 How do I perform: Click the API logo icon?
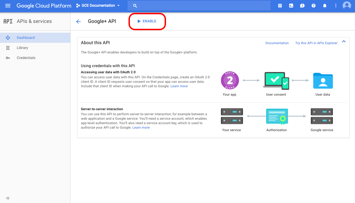(8, 21)
